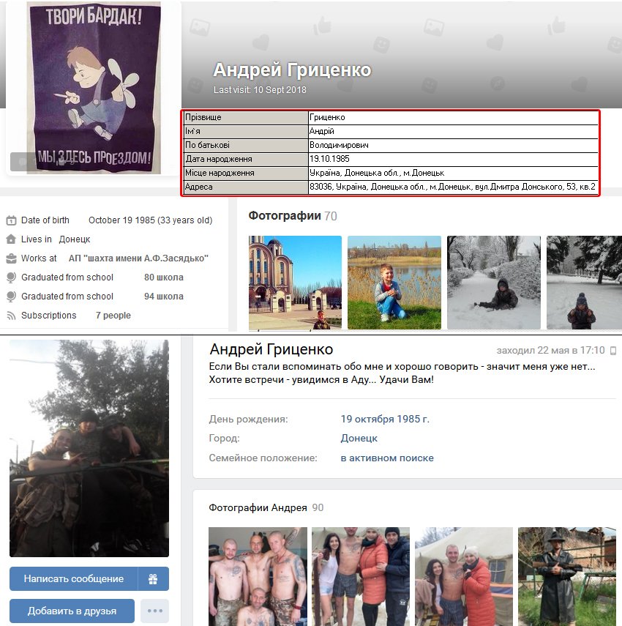Click the address cell starting with 83036

click(454, 187)
